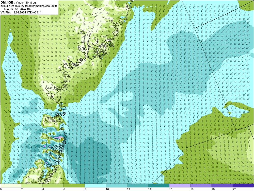
Task: Click the 'IT: Mið. 12. 06. 2024 18Z' line
Action: tap(16, 9)
